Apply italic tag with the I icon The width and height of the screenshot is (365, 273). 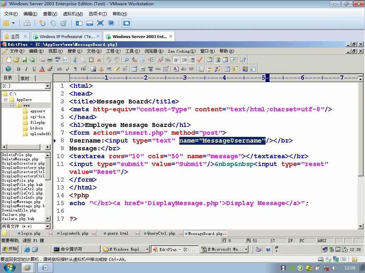point(26,69)
